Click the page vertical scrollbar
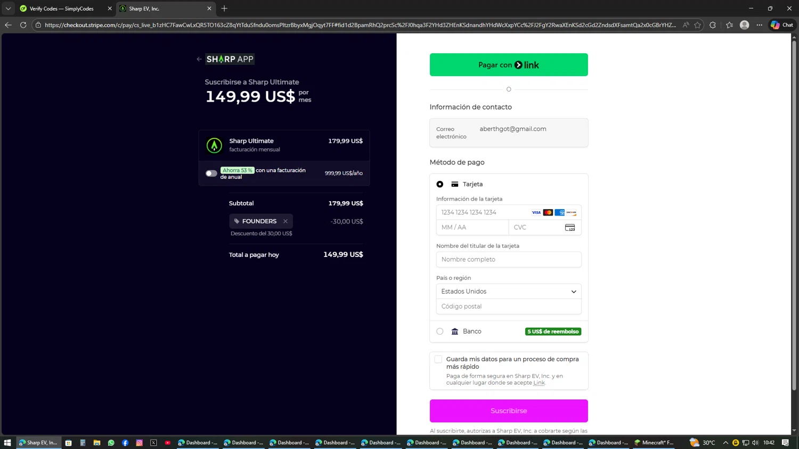This screenshot has width=799, height=449. 794,215
